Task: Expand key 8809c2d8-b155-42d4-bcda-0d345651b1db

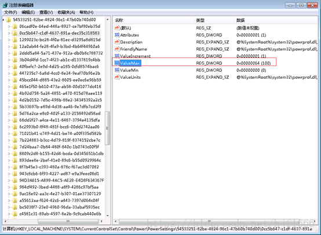Action: (x=9, y=153)
